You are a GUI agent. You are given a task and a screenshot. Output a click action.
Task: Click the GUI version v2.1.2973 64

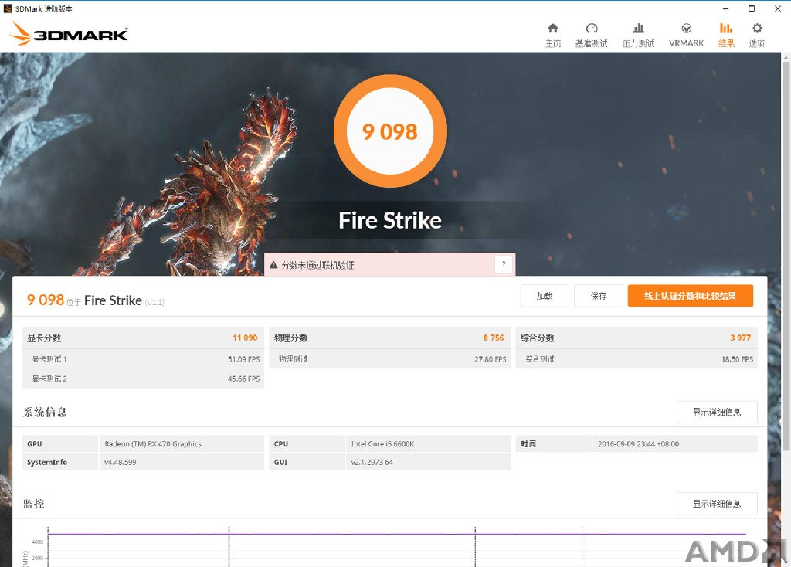(x=372, y=462)
